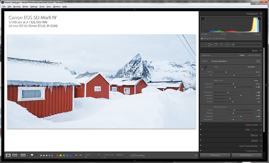This screenshot has width=269, height=163.
Task: Toggle the HSL / Color panel switch
Action: pyautogui.click(x=201, y=130)
